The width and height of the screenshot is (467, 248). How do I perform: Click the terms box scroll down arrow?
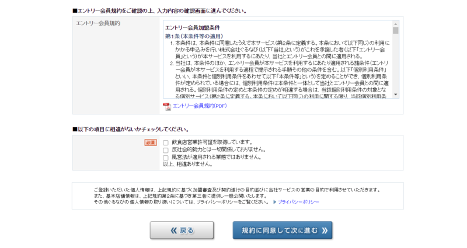396,95
